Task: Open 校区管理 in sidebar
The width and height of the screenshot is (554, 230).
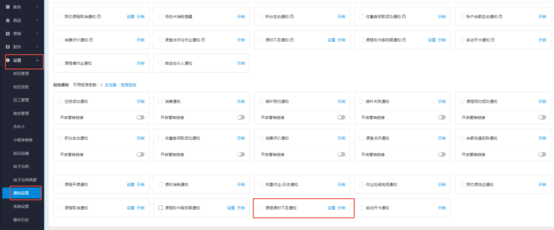Action: (x=21, y=73)
